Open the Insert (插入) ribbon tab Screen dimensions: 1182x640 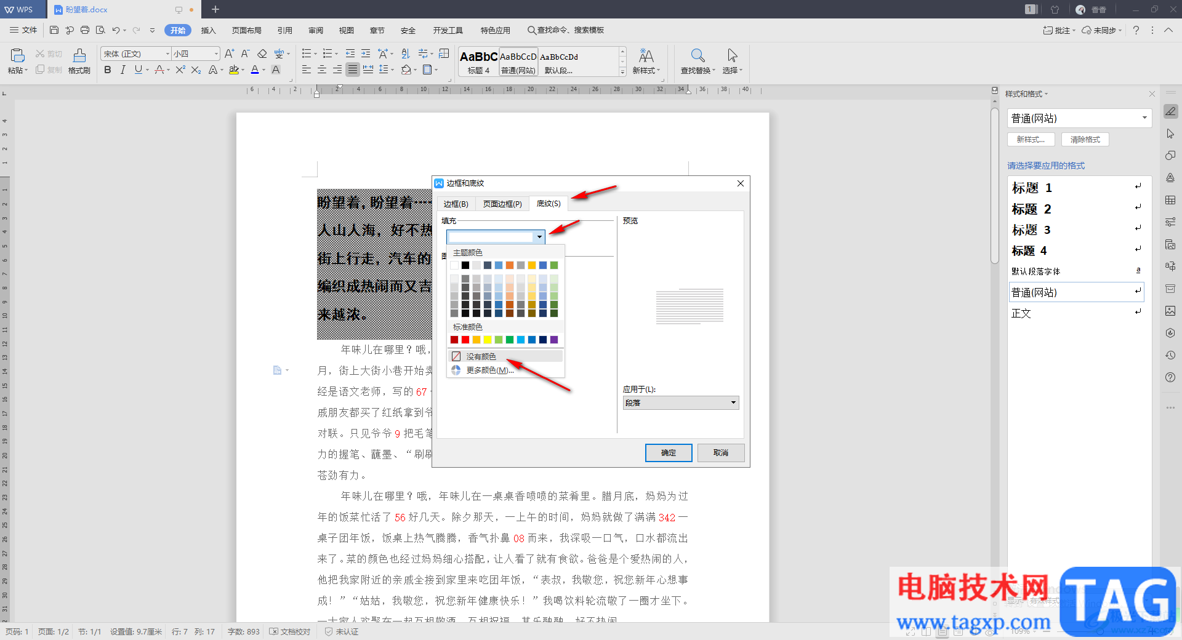coord(209,30)
